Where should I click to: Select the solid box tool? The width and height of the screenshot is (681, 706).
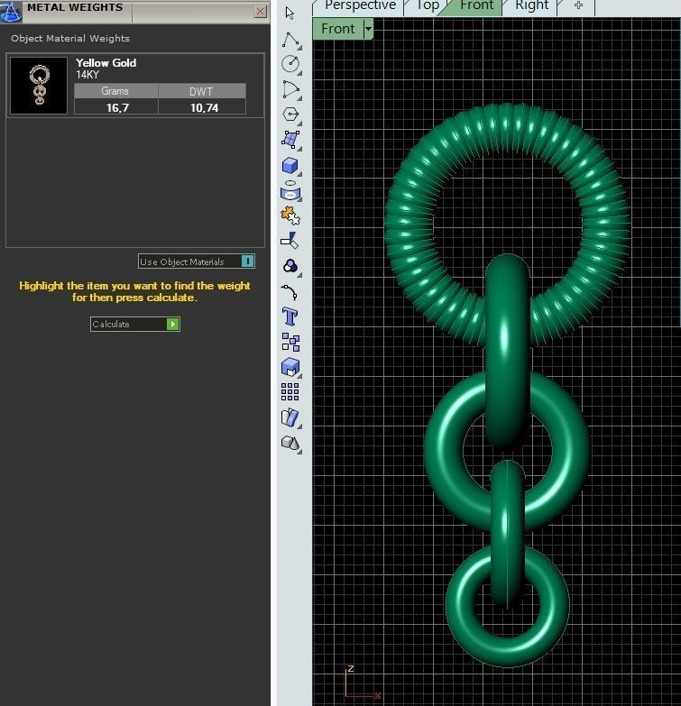[x=291, y=165]
